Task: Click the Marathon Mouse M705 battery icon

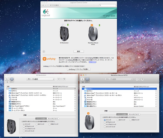Action: [100, 25]
